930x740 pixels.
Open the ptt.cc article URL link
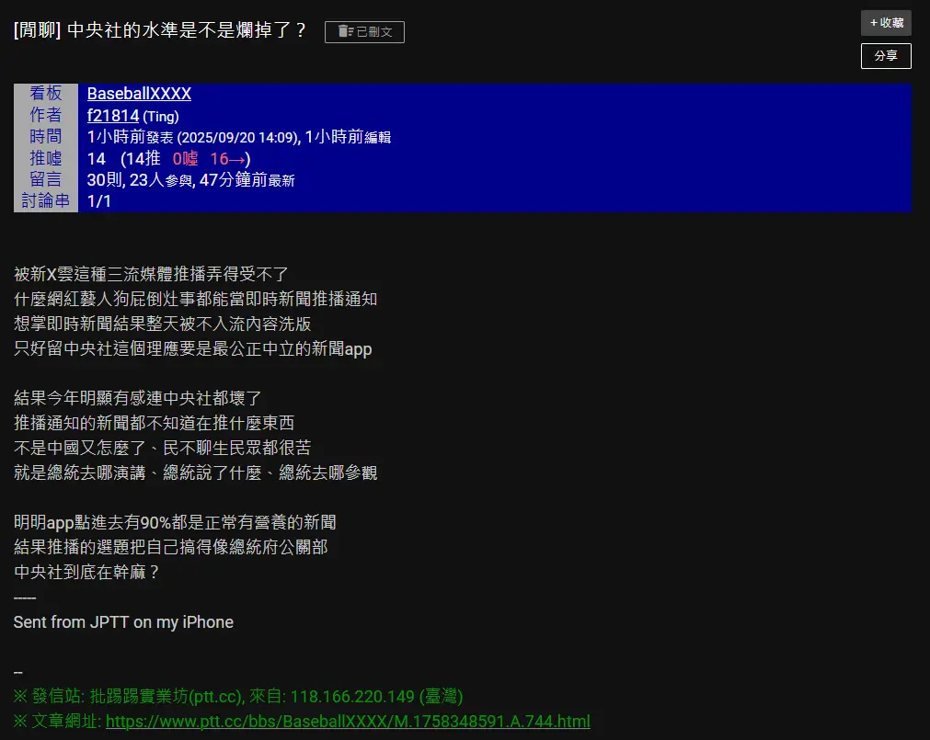[348, 721]
